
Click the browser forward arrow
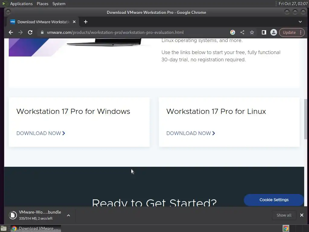(21, 32)
